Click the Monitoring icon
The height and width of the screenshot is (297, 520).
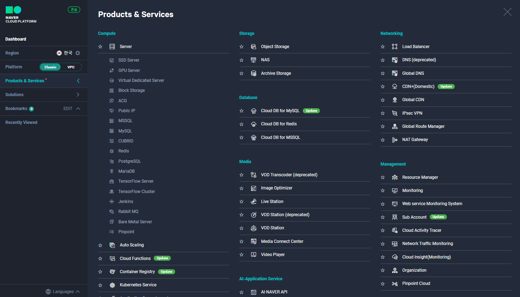[395, 191]
